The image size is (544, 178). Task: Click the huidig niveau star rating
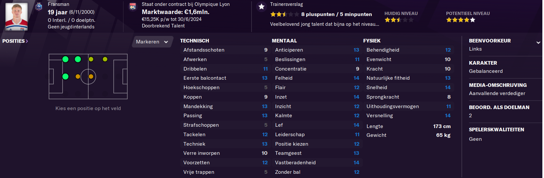(x=399, y=20)
